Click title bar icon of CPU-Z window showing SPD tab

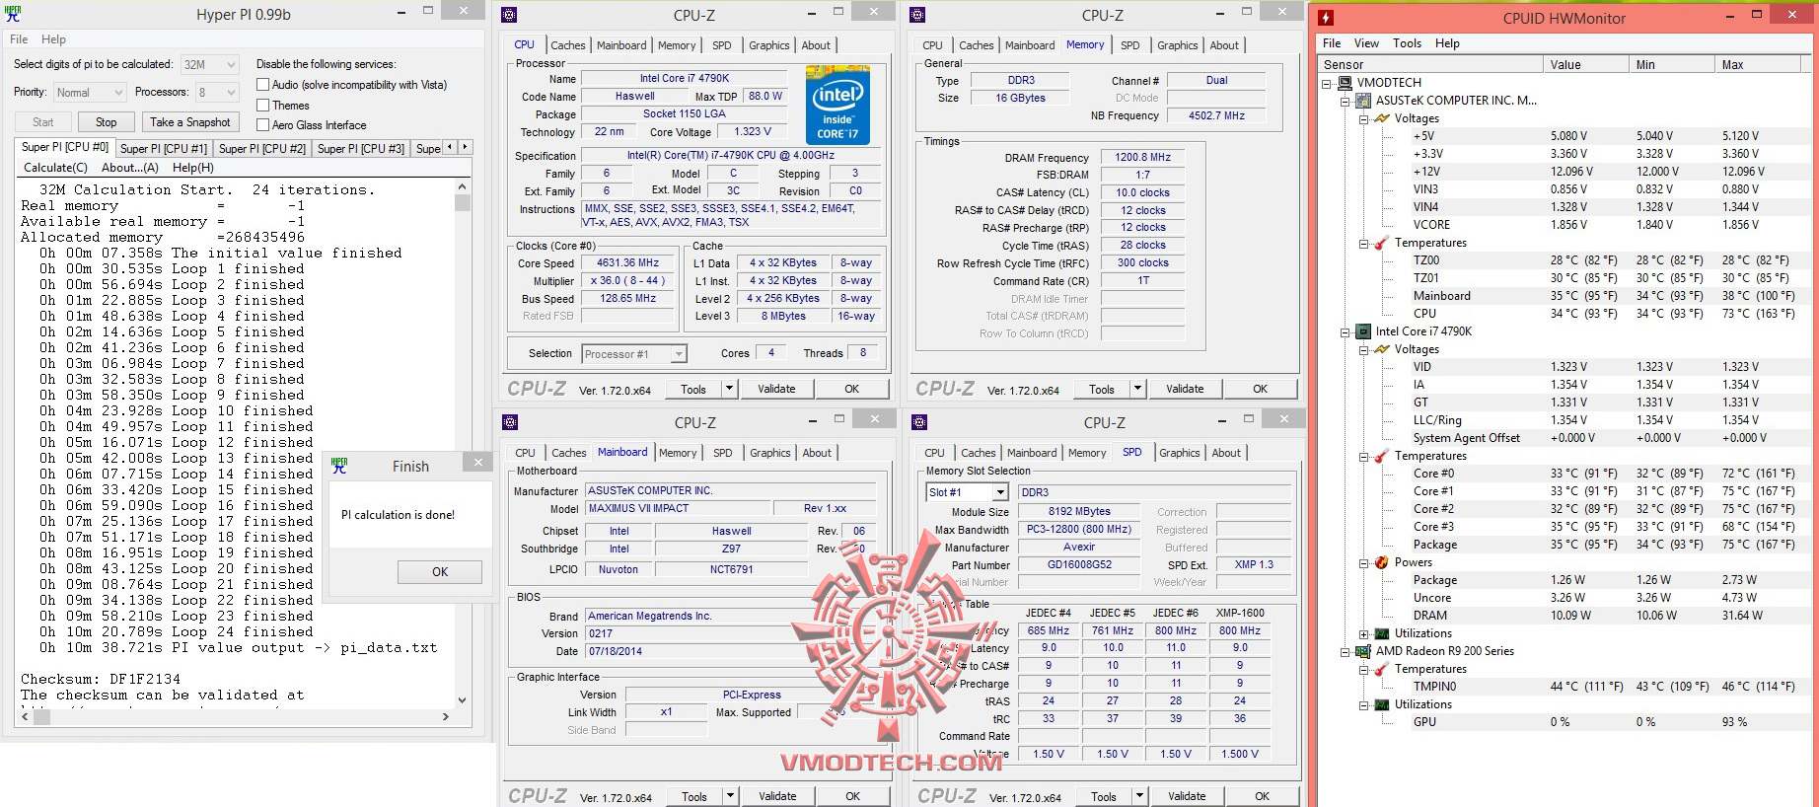[x=919, y=422]
